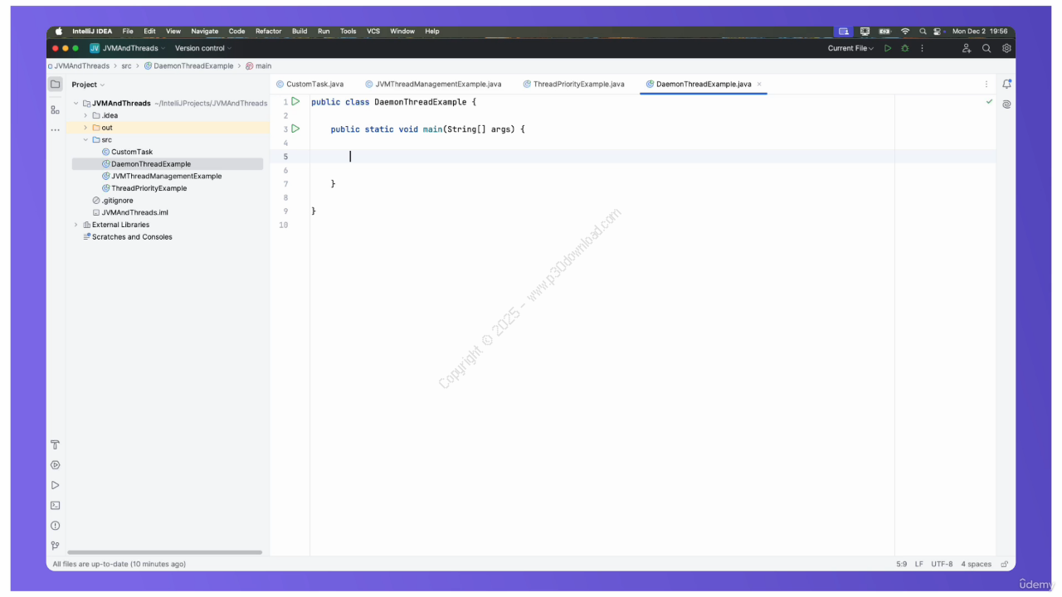The image size is (1062, 597).
Task: Open the Apple menu
Action: (59, 32)
